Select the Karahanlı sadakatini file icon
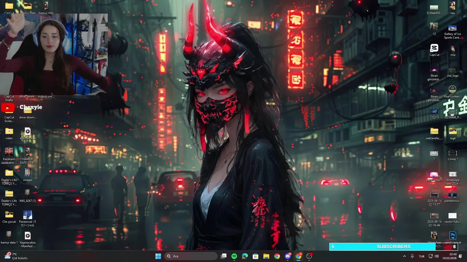Viewport: 467px width, 262px height. (9, 156)
